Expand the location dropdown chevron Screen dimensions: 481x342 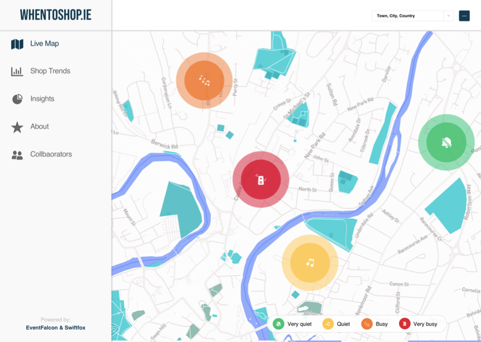[448, 16]
